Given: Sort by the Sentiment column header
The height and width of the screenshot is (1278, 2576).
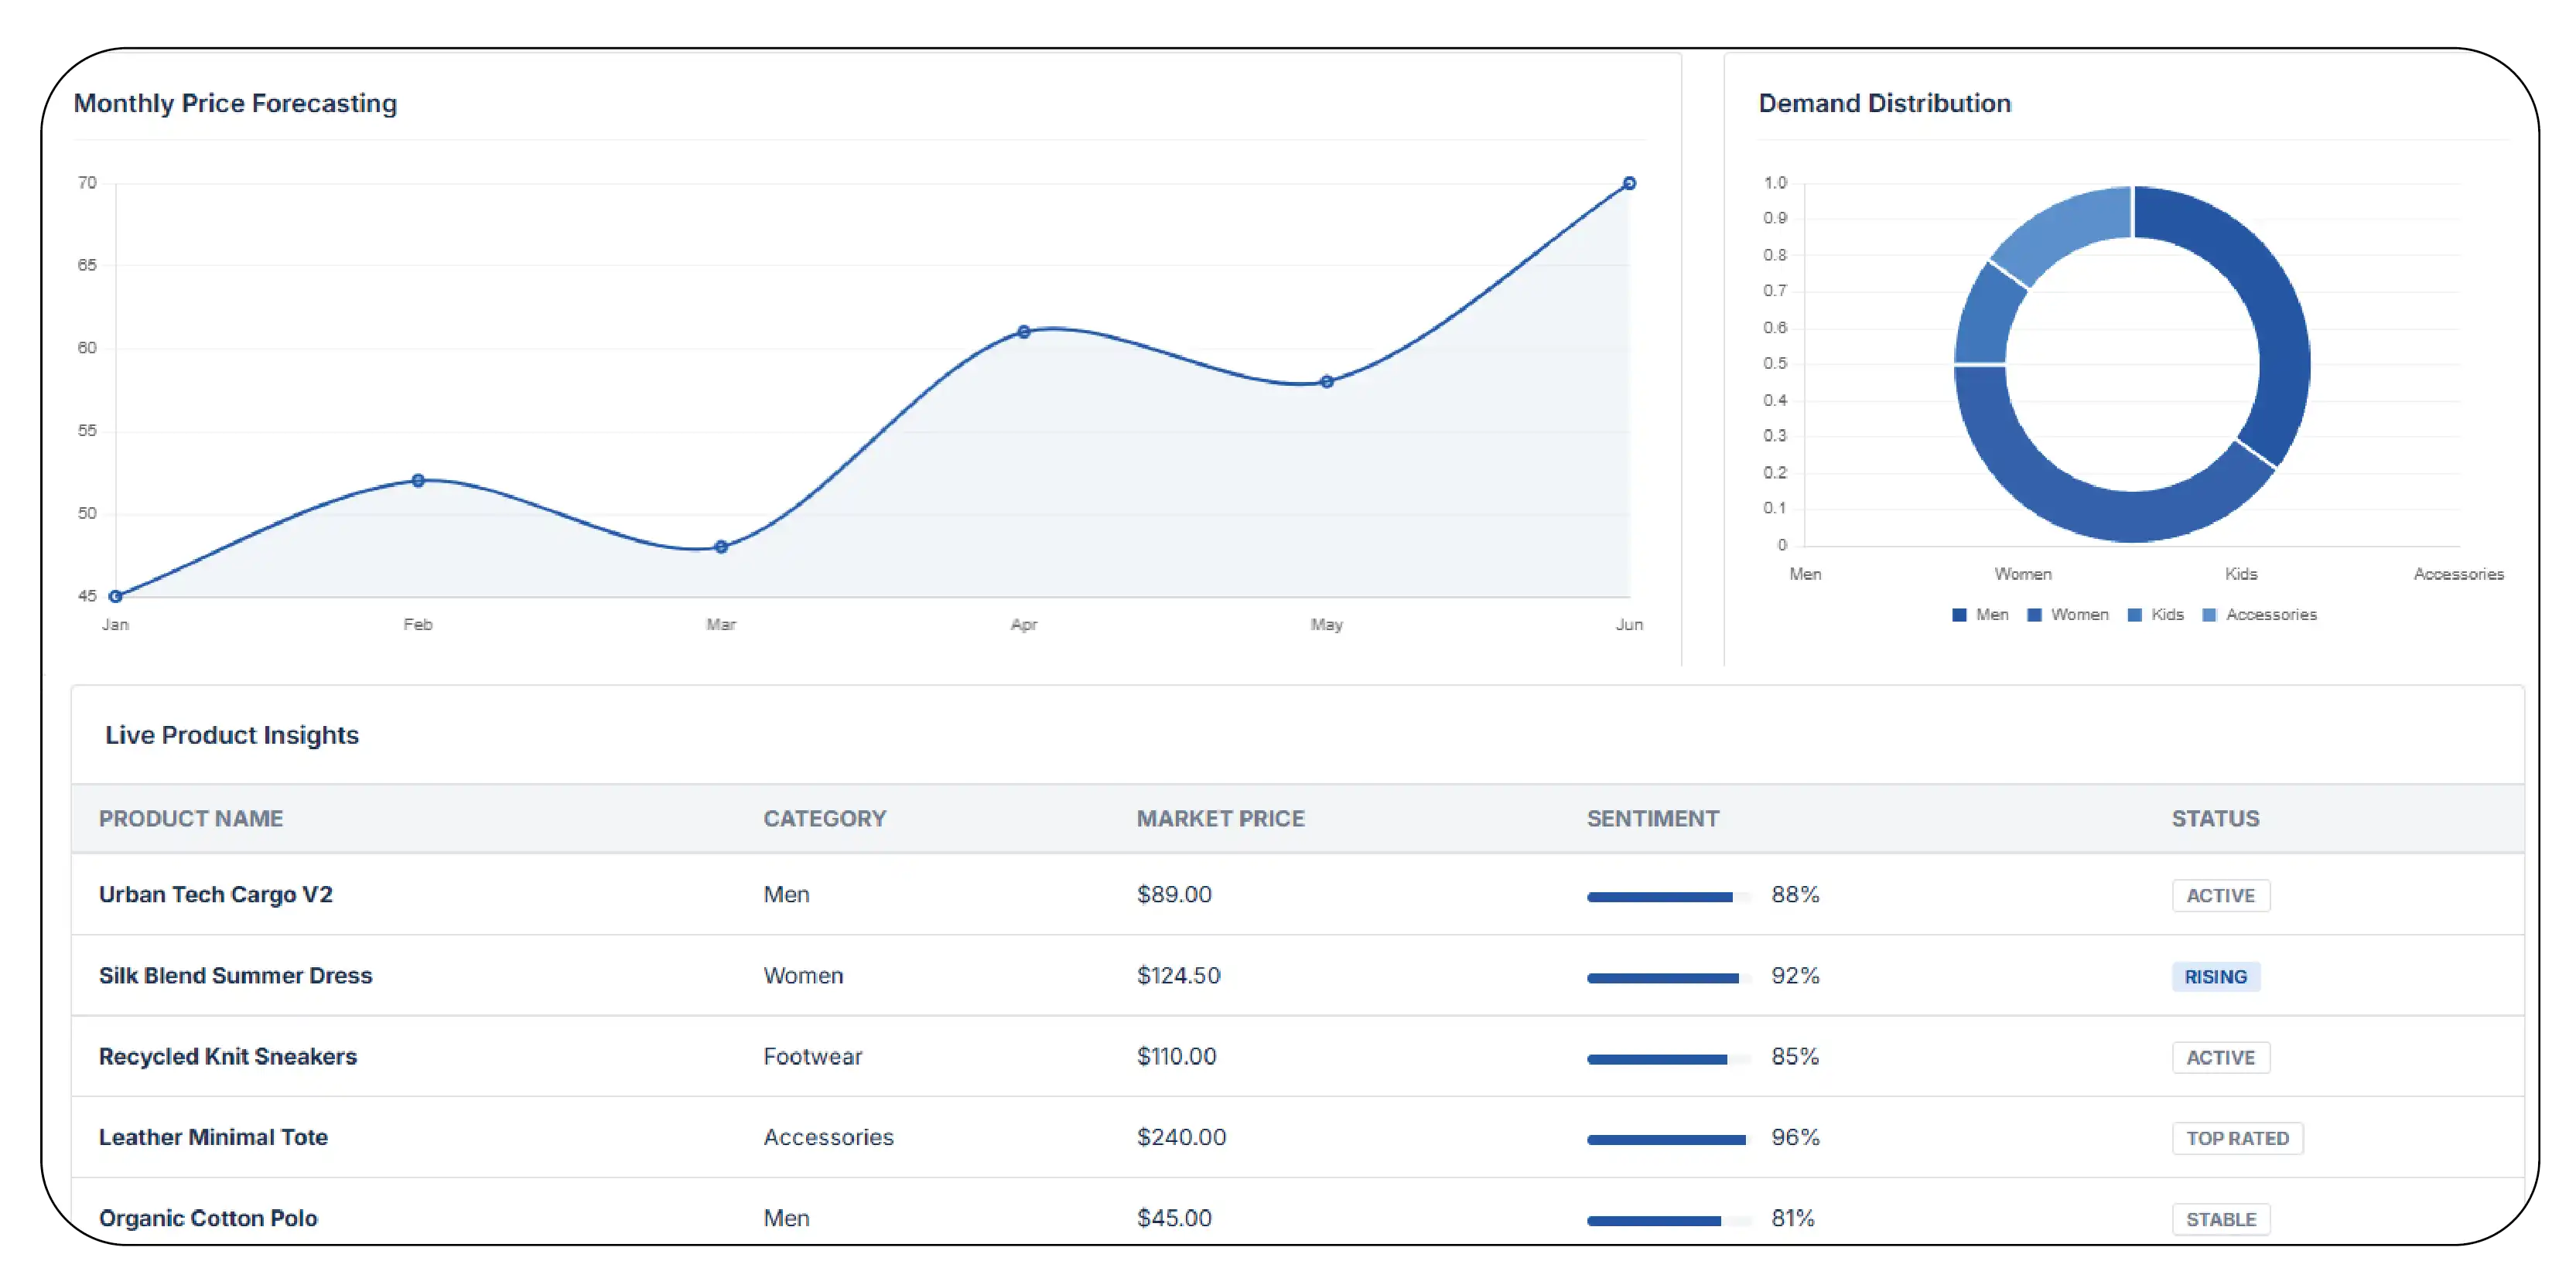Looking at the screenshot, I should tap(1652, 818).
